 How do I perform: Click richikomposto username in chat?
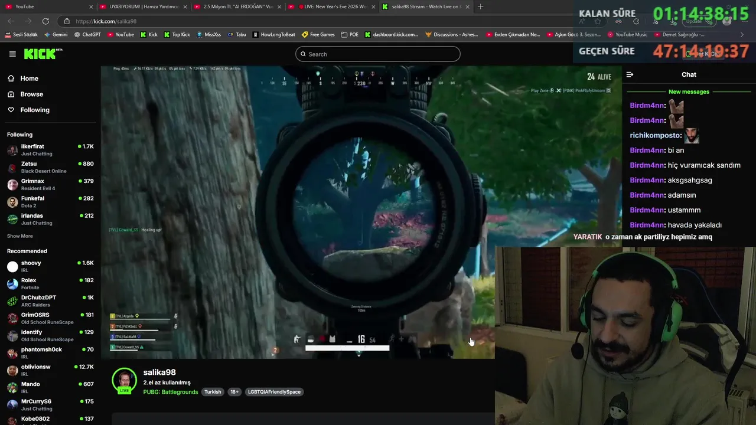coord(656,135)
